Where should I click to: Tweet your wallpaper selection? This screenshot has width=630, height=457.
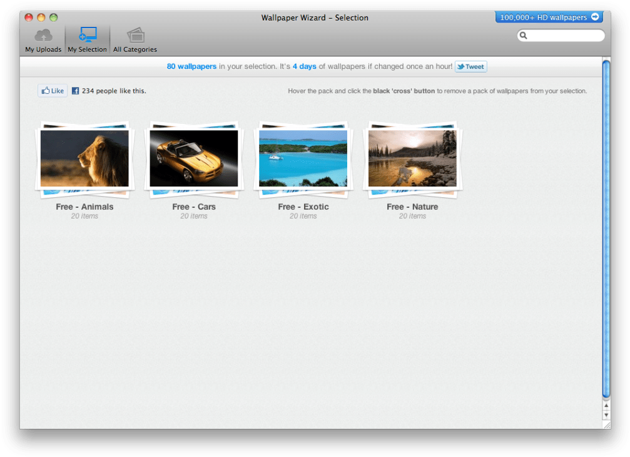click(x=470, y=66)
